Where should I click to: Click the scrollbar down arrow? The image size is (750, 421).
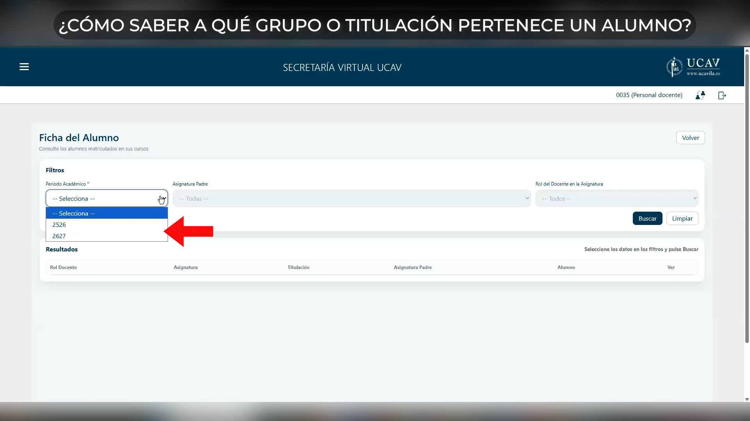tap(747, 399)
